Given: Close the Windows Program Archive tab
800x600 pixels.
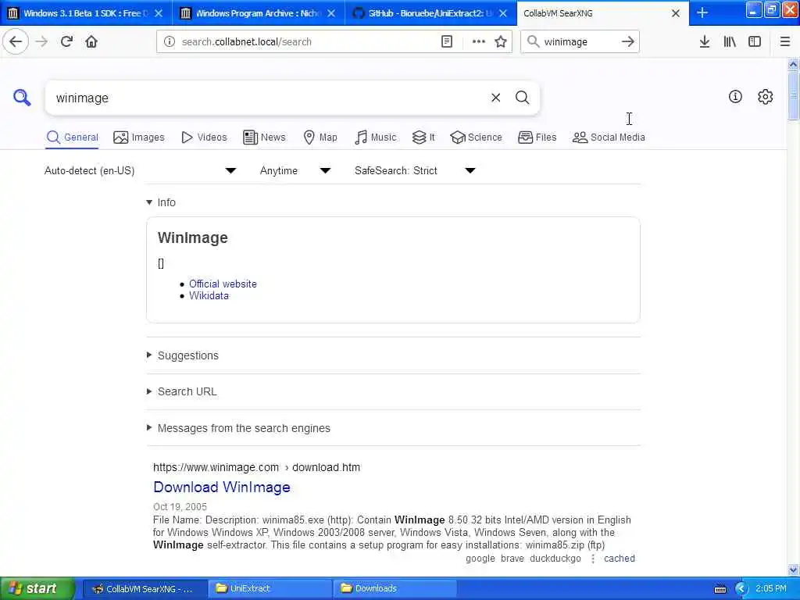Looking at the screenshot, I should 331,13.
